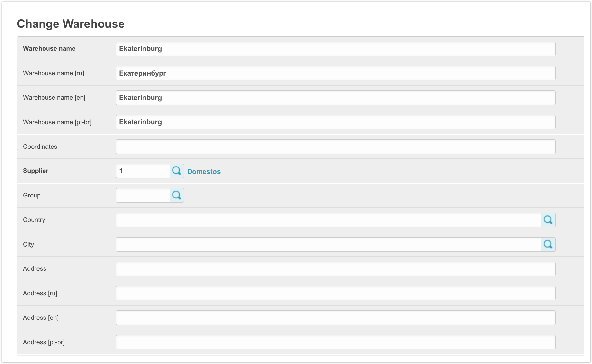Click the Supplier ID input box

click(x=143, y=171)
